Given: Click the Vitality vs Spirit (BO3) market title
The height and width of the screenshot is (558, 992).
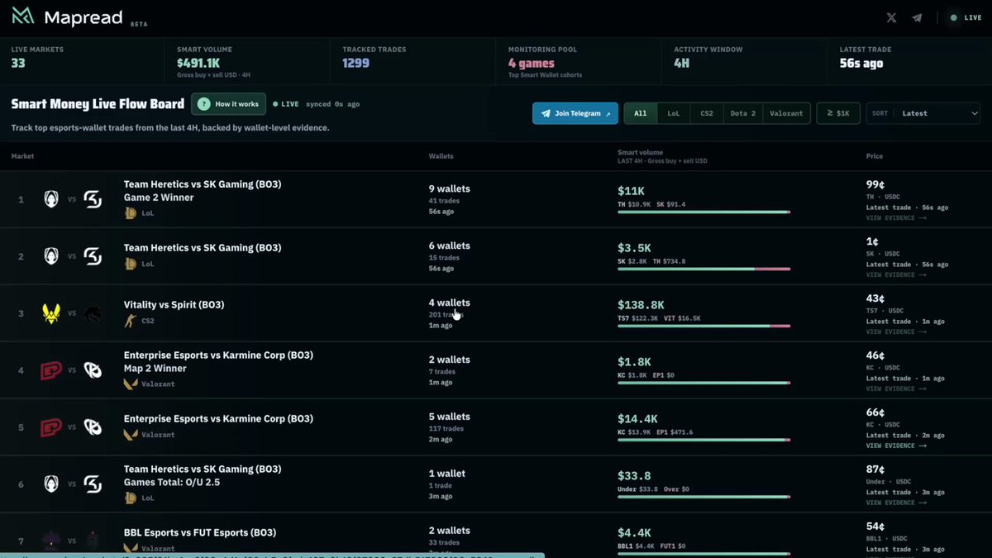Looking at the screenshot, I should click(174, 305).
